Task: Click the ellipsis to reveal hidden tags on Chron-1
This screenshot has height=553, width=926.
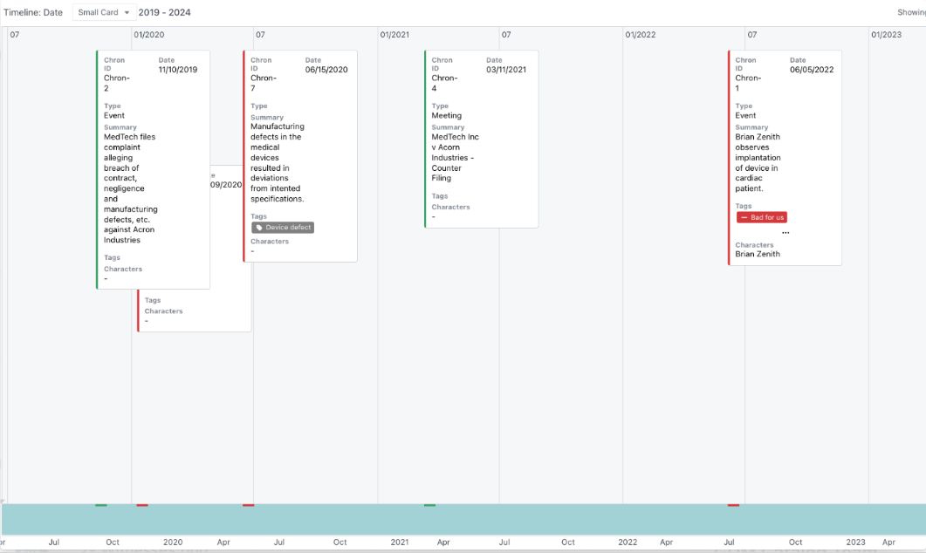Action: pyautogui.click(x=785, y=231)
